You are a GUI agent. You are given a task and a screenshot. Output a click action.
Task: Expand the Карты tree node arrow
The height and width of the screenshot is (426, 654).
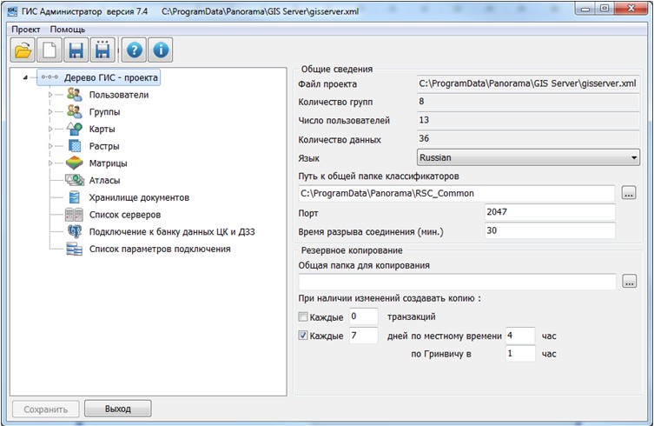click(50, 129)
